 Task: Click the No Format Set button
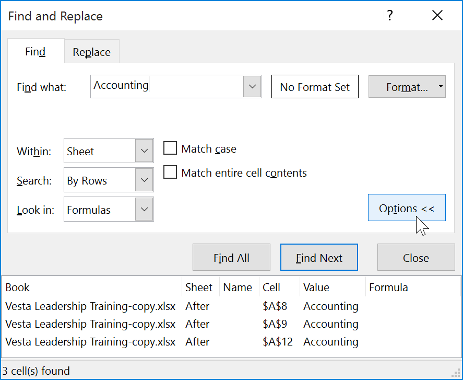tap(315, 87)
